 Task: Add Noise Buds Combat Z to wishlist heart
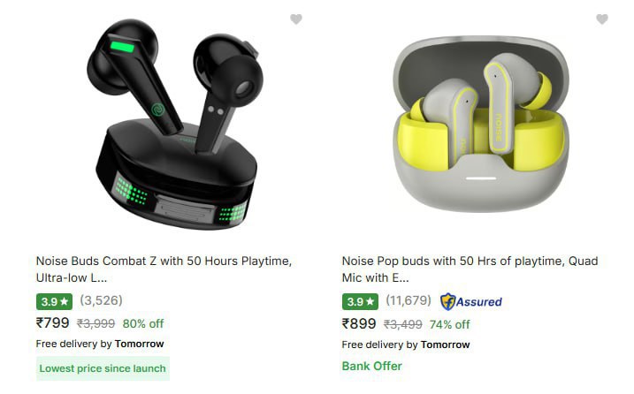coord(296,19)
